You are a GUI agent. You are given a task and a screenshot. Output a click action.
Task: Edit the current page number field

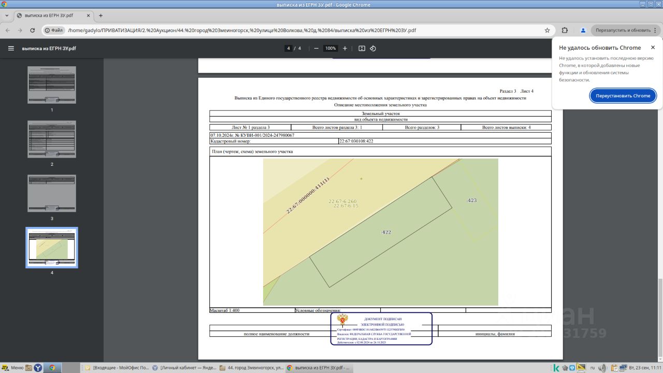click(x=289, y=48)
